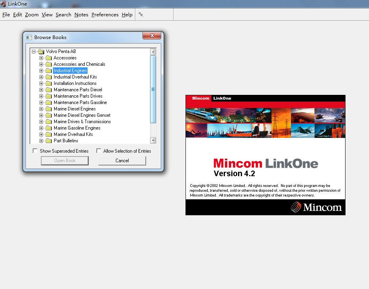
Task: Click the Mincom LinkOne splash image
Action: 266,155
